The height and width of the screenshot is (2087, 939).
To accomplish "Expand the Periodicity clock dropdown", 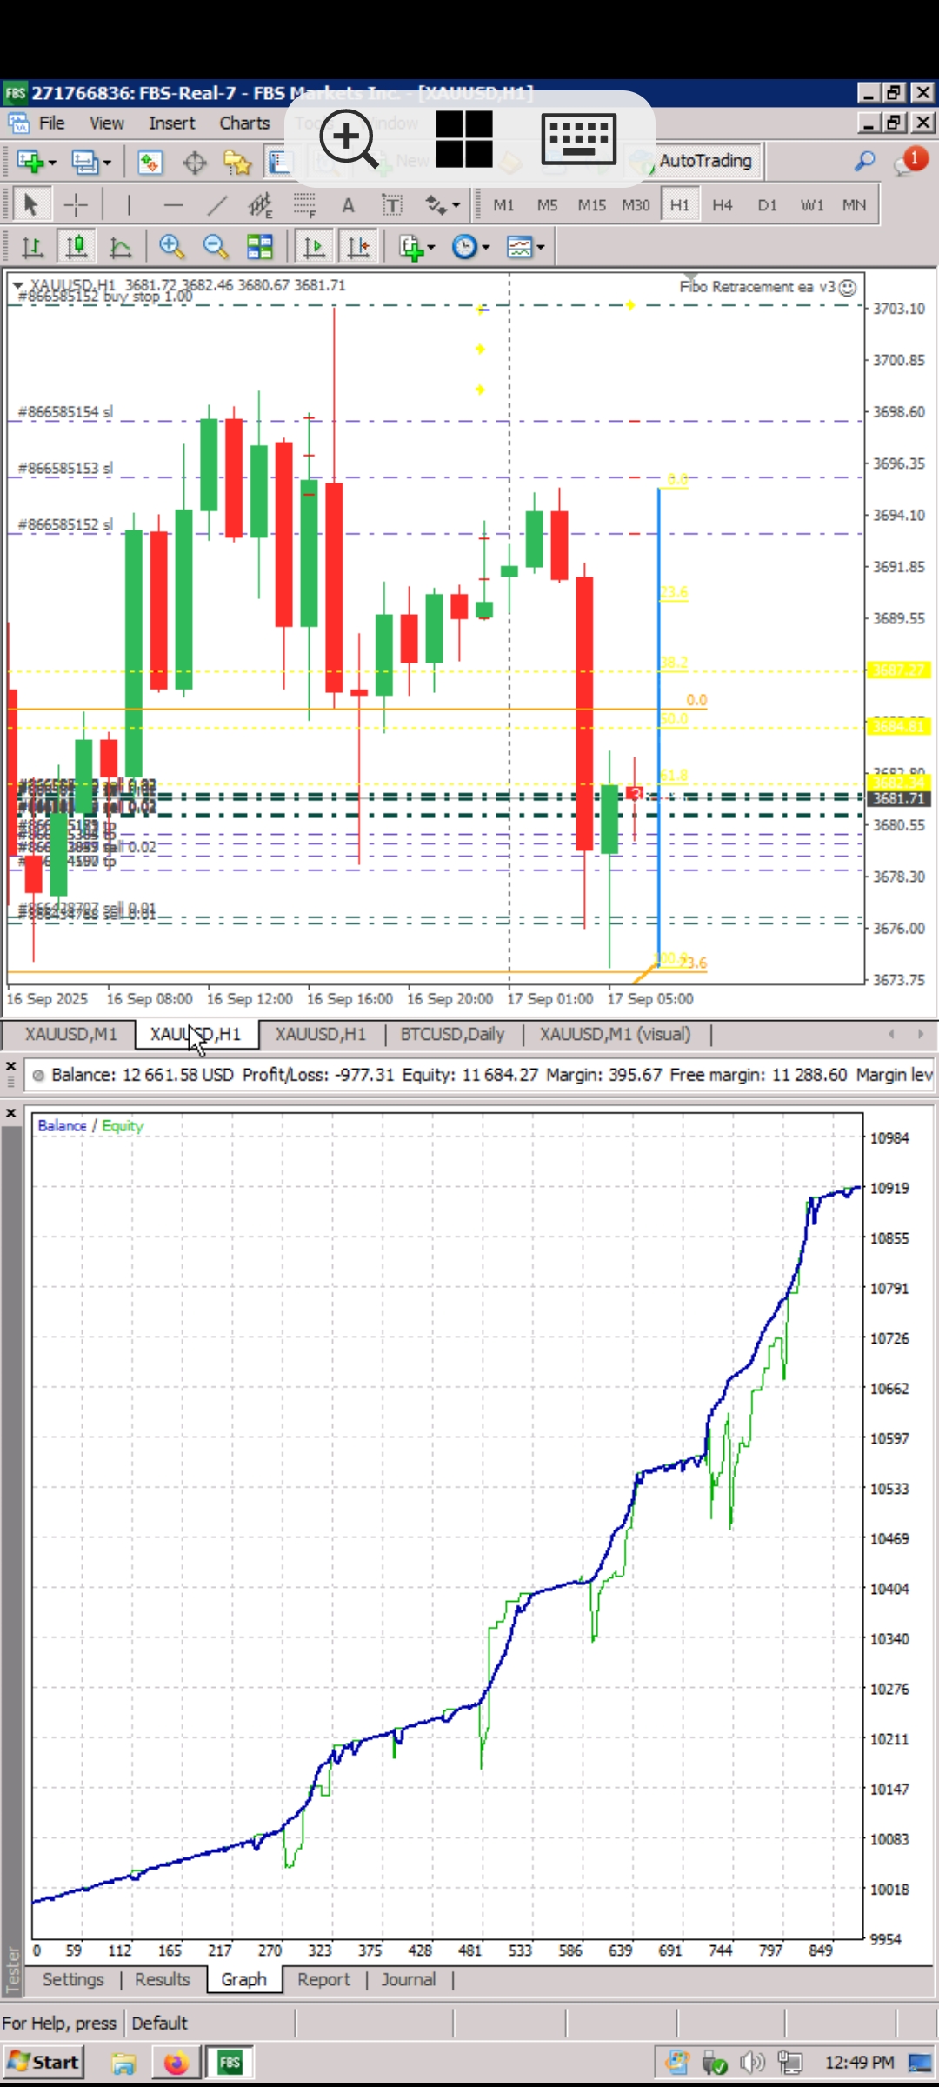I will click(470, 248).
